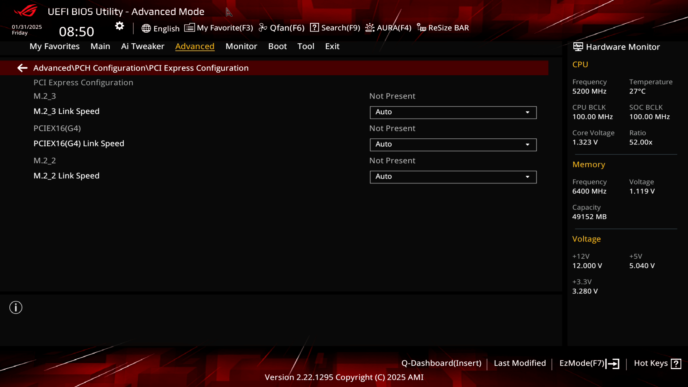Open Boot menu section
Screen dimensions: 688x387
[x=277, y=46]
